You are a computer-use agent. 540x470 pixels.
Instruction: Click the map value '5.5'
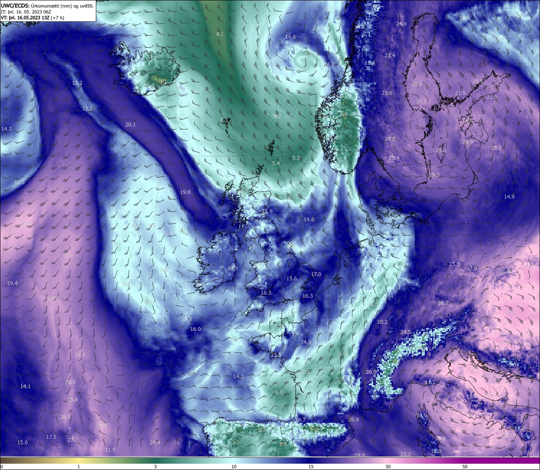point(296,158)
